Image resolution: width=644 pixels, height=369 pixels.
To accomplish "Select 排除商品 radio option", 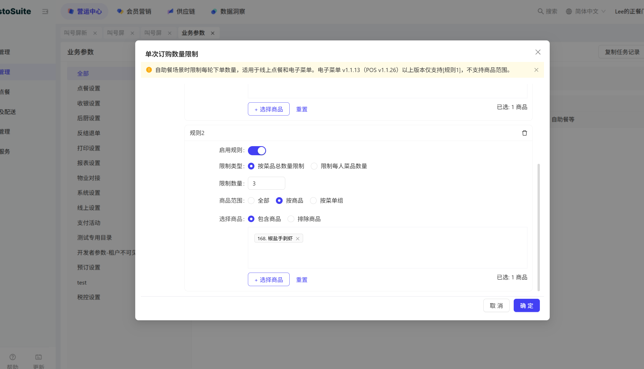I will click(x=291, y=219).
